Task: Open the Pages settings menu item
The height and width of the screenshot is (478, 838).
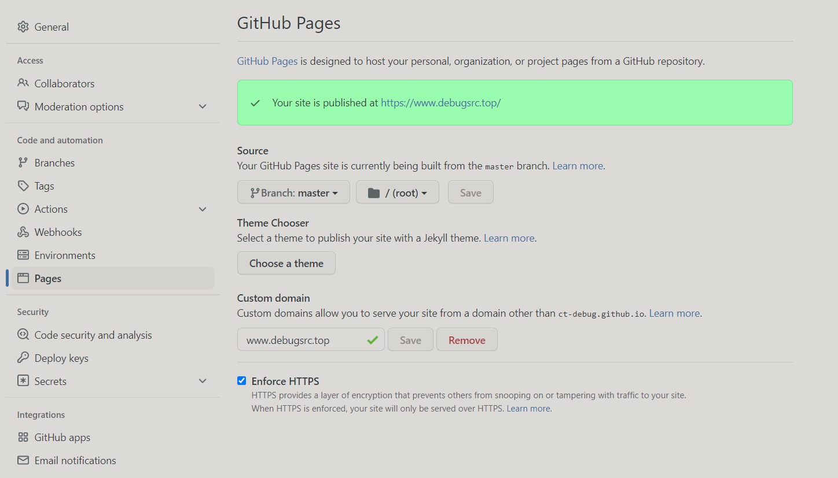Action: tap(48, 279)
